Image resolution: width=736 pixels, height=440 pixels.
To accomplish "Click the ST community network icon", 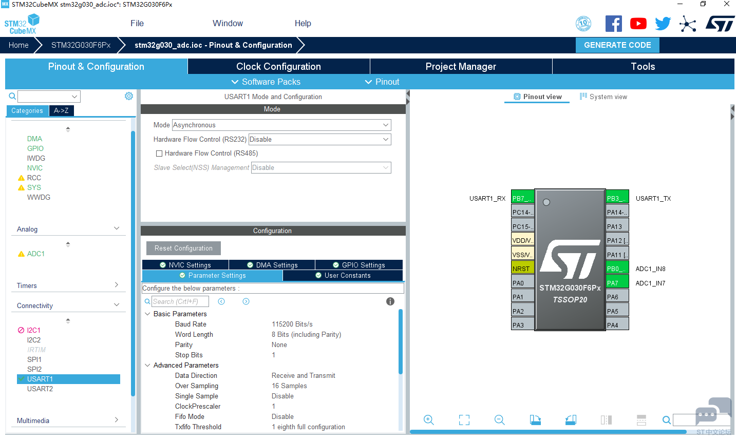I will pyautogui.click(x=688, y=24).
